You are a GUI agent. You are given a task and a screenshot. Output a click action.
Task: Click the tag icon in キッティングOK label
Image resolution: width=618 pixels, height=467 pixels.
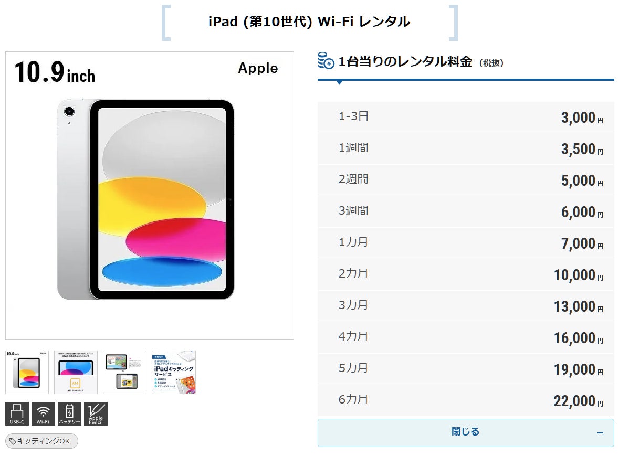click(x=13, y=441)
